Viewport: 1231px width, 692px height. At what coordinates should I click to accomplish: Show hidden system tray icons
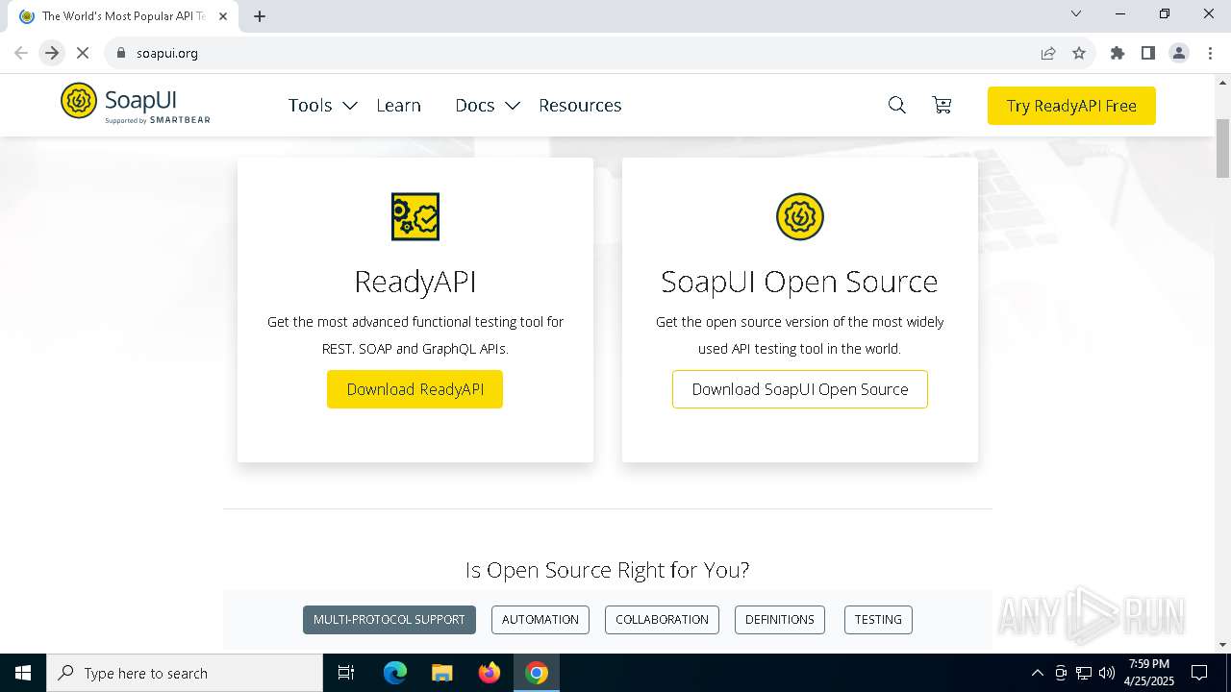(x=1037, y=673)
